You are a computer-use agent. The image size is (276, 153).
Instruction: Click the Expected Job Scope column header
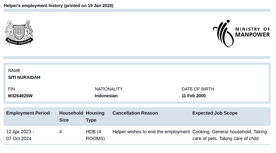(x=215, y=113)
